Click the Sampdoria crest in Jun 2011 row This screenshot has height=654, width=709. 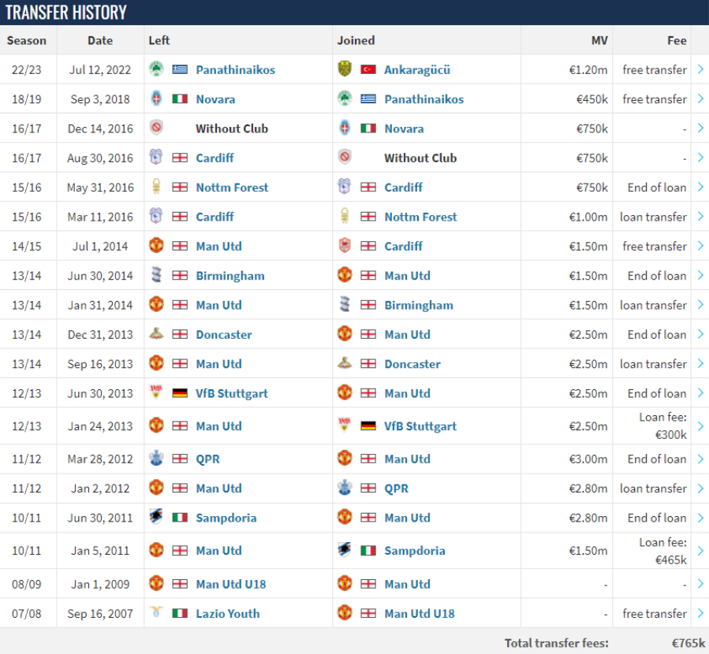(156, 517)
